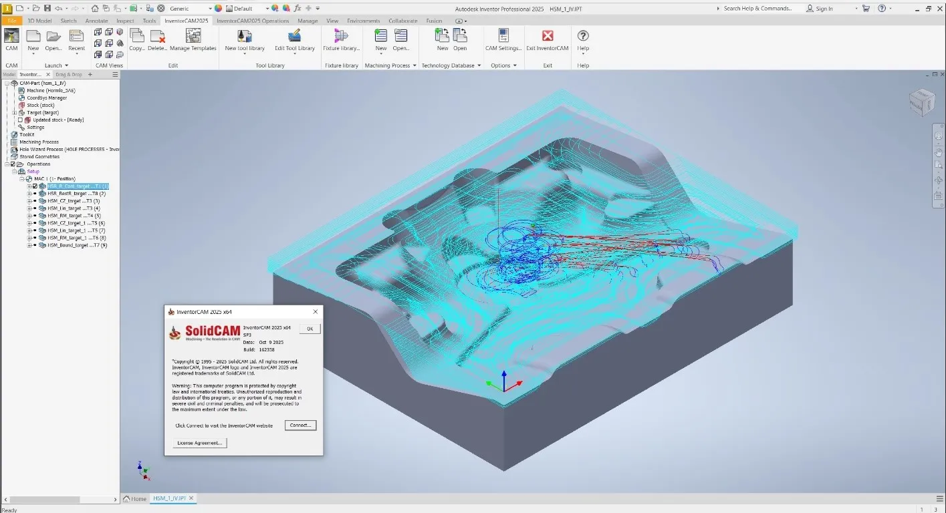This screenshot has width=946, height=513.
Task: Uncheck the Operations folder checkbox
Action: tap(13, 164)
